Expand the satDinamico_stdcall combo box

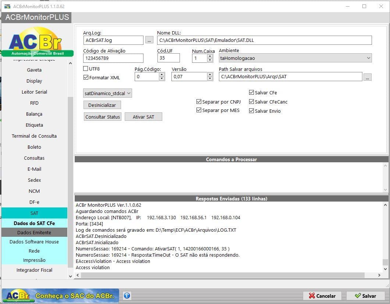tap(107, 93)
